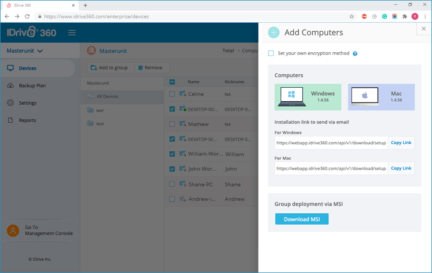Click the Settings gear icon in sidebar
This screenshot has width=432, height=273.
[x=10, y=103]
